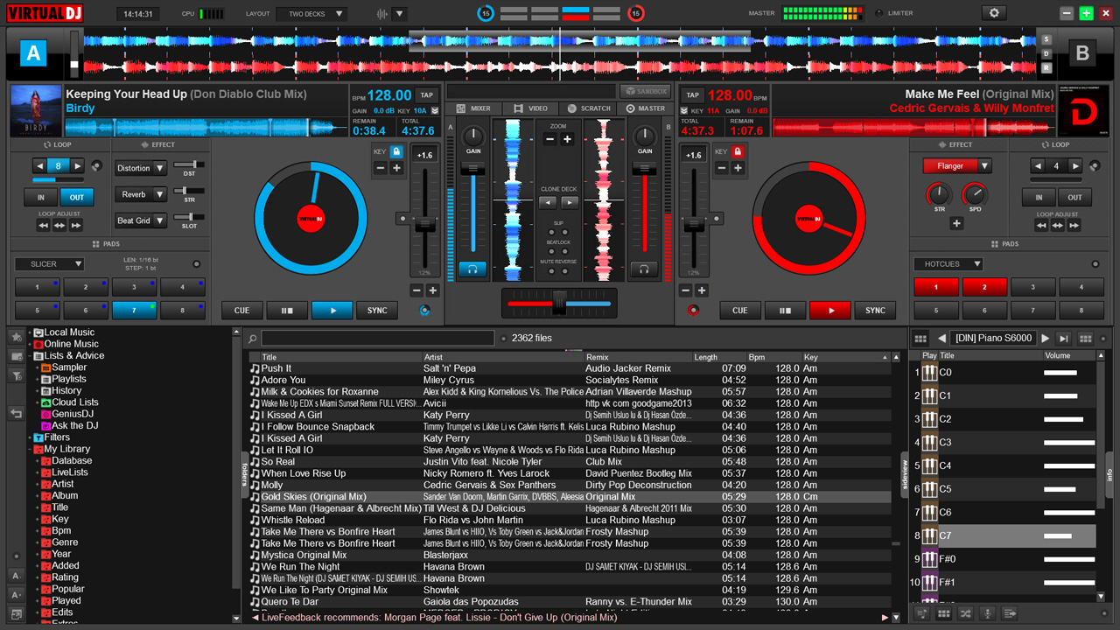Image resolution: width=1120 pixels, height=630 pixels.
Task: Hit the pause/stop button on deck B
Action: 785,311
